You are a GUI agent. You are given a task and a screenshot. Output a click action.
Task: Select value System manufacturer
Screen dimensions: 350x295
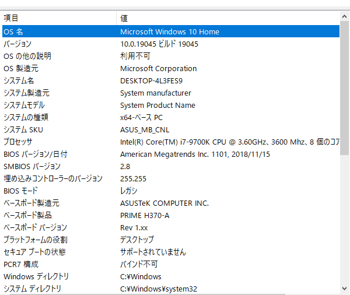coord(156,93)
